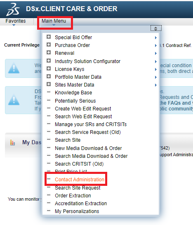Click the first blue warning triangle icon
Viewport: 193px width, 225px height.
click(x=14, y=68)
